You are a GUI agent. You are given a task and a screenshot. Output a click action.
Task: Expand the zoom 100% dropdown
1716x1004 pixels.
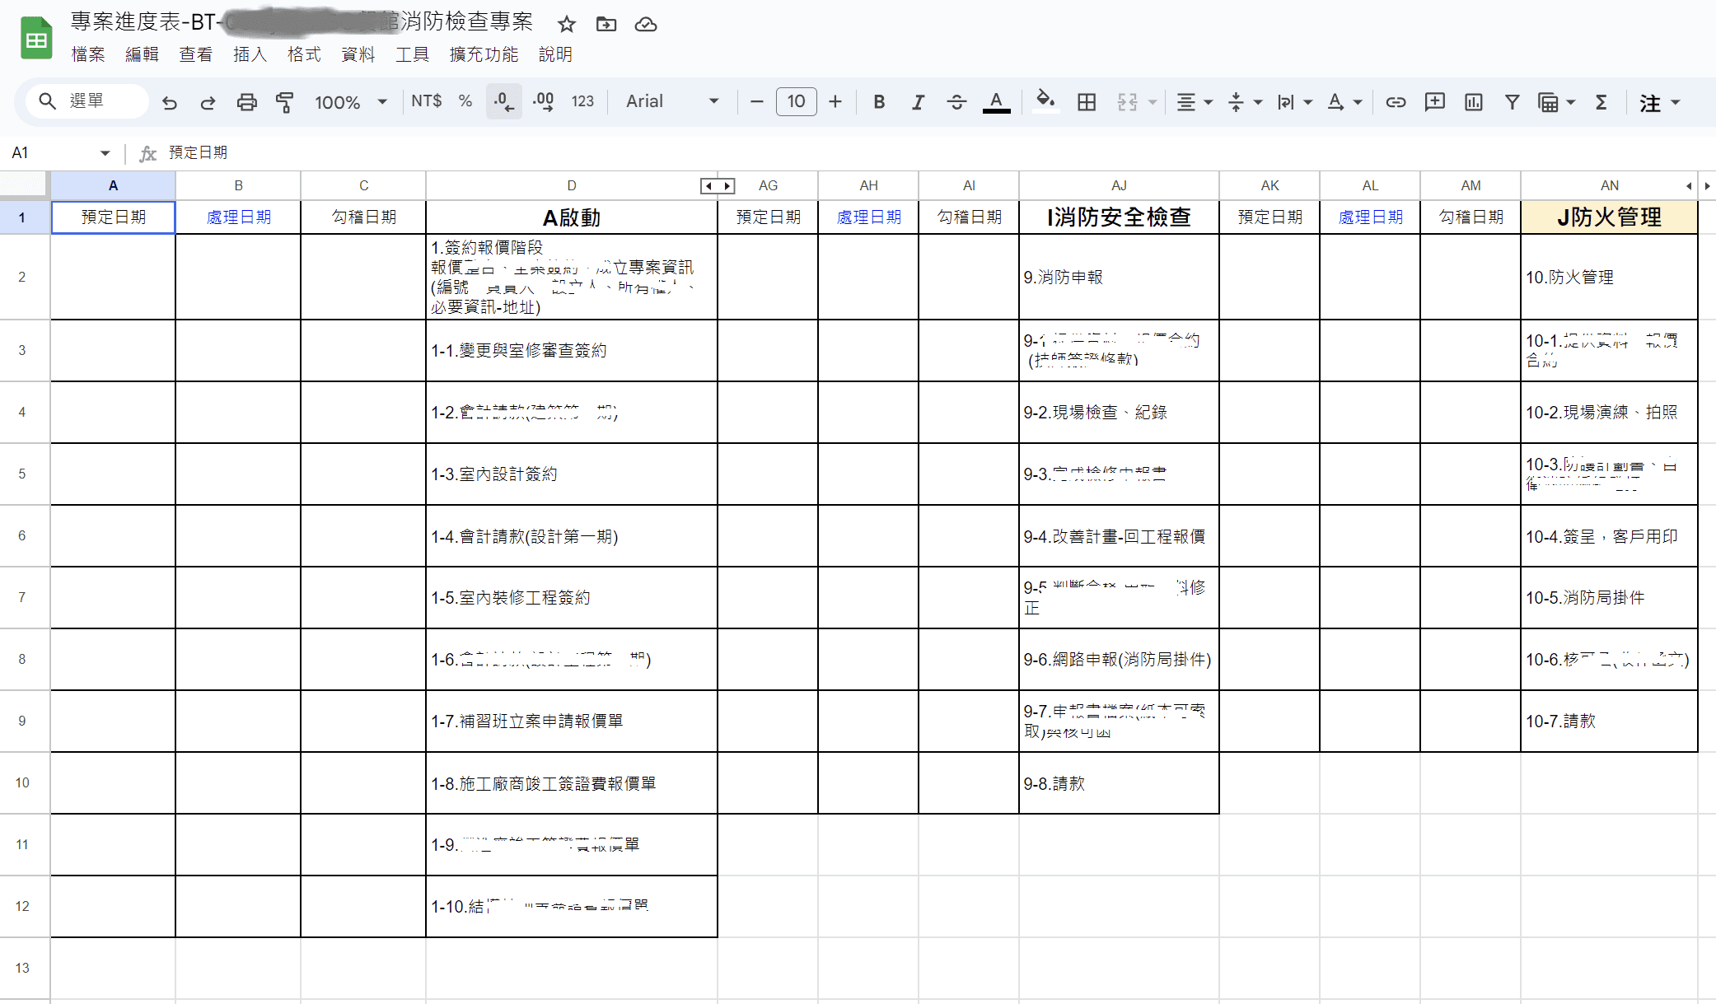pos(350,102)
